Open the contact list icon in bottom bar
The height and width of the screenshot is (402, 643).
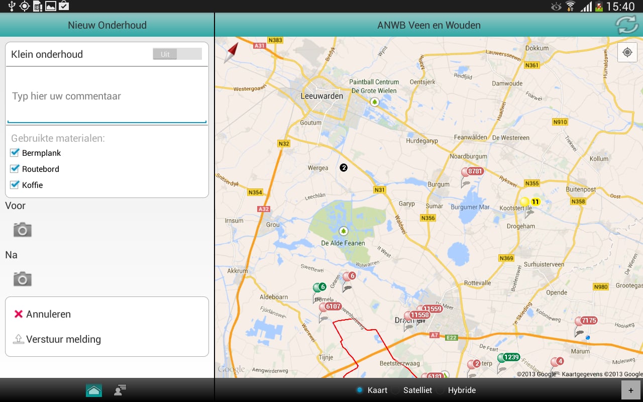tap(120, 390)
